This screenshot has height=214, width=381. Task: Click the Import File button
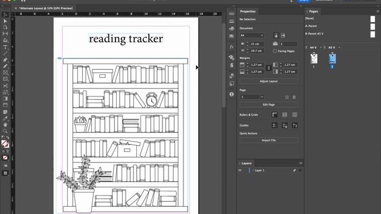tap(268, 140)
